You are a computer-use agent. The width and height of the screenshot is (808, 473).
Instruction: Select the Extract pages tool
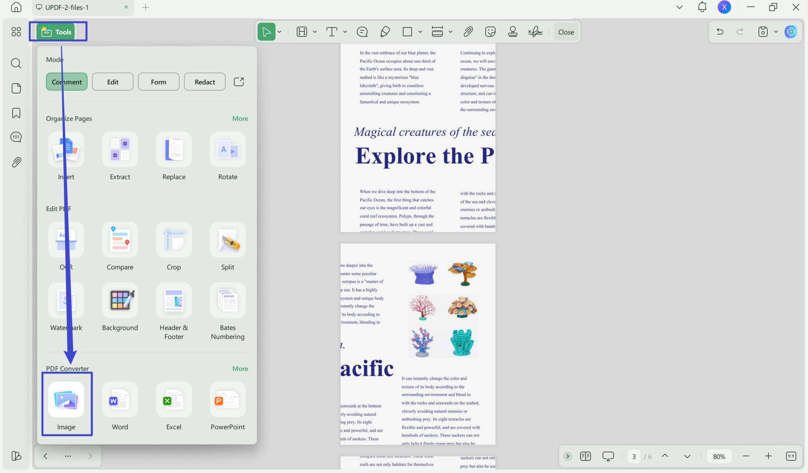click(120, 156)
